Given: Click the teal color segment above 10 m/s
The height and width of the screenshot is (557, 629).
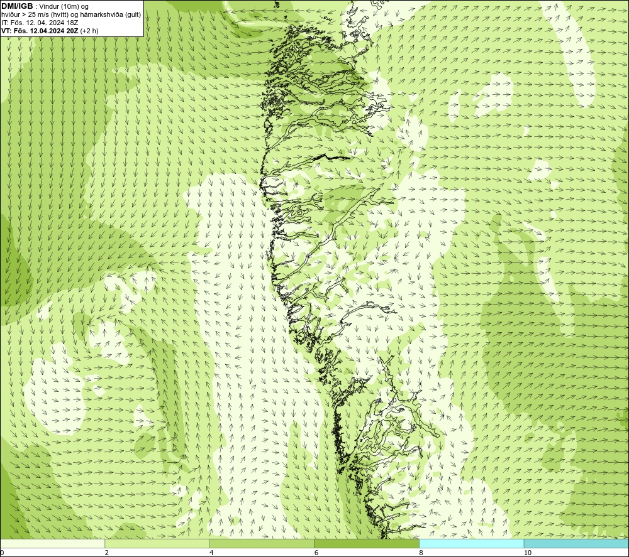Looking at the screenshot, I should (x=576, y=543).
